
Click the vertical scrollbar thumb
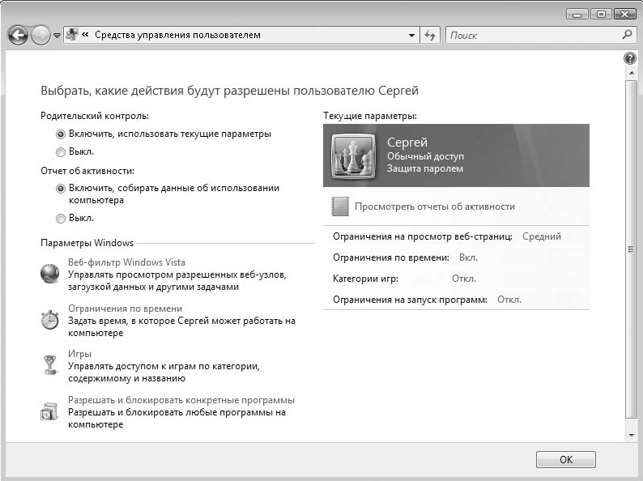click(632, 249)
